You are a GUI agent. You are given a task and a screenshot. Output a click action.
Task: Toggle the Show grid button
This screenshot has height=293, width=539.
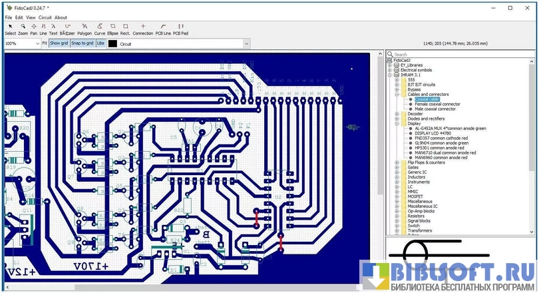[59, 43]
